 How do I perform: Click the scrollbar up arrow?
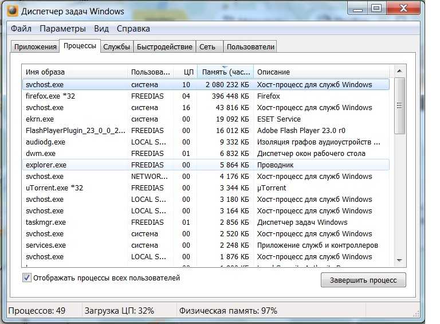point(399,71)
